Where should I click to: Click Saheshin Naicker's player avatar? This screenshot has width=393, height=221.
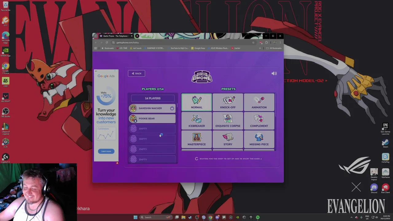[133, 108]
